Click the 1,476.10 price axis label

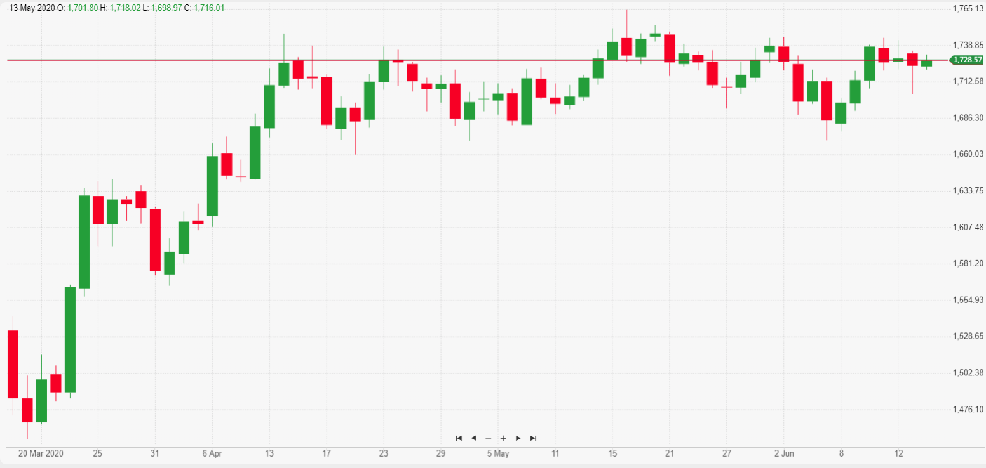968,408
